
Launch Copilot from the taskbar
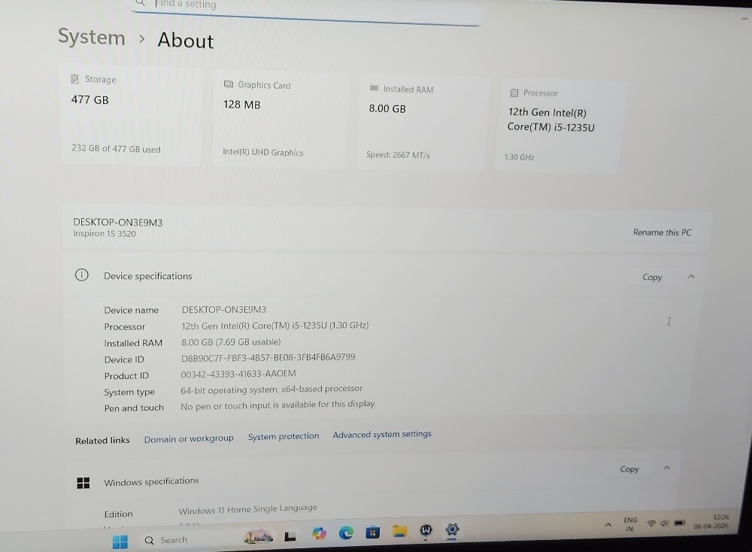pos(319,533)
